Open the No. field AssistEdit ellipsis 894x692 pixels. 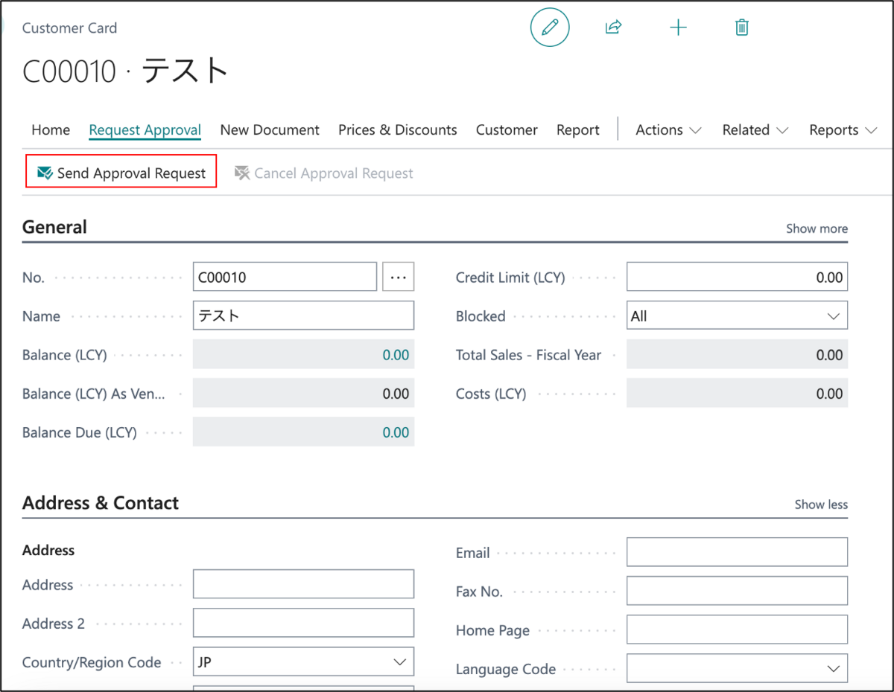399,276
